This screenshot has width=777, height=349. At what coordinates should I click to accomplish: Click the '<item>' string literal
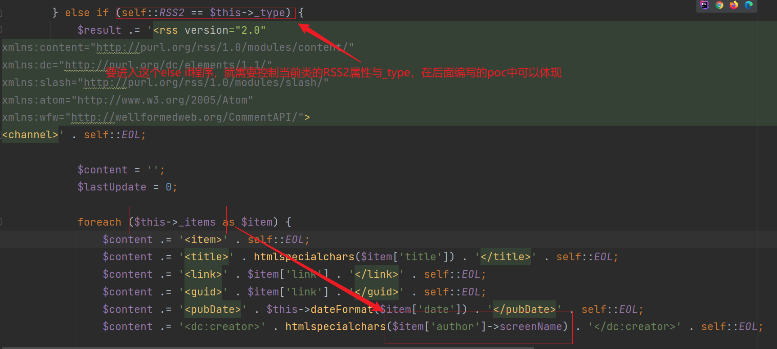pos(203,240)
